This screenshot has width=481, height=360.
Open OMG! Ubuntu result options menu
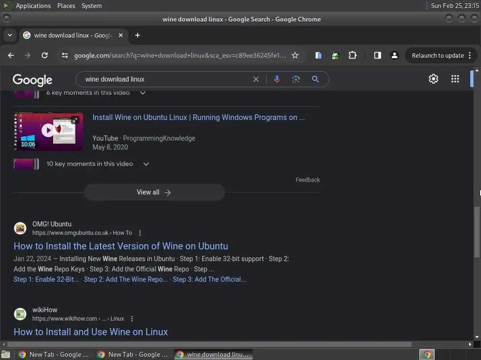pyautogui.click(x=140, y=233)
